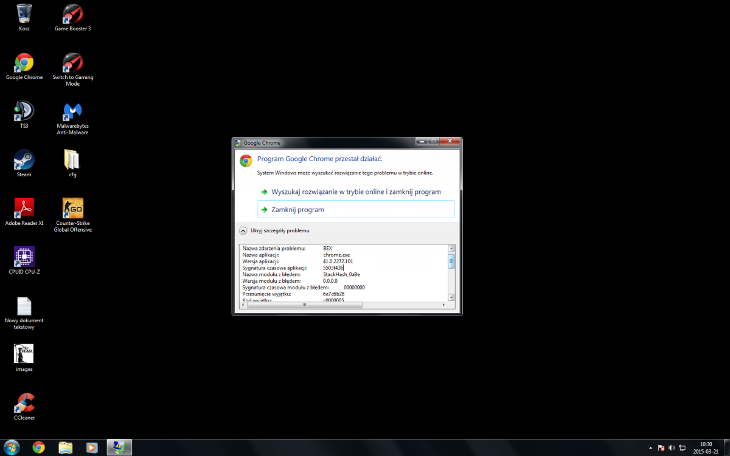This screenshot has width=730, height=456.
Task: Click Wyszukaj rozwiązanie w trybie online option
Action: coord(356,192)
